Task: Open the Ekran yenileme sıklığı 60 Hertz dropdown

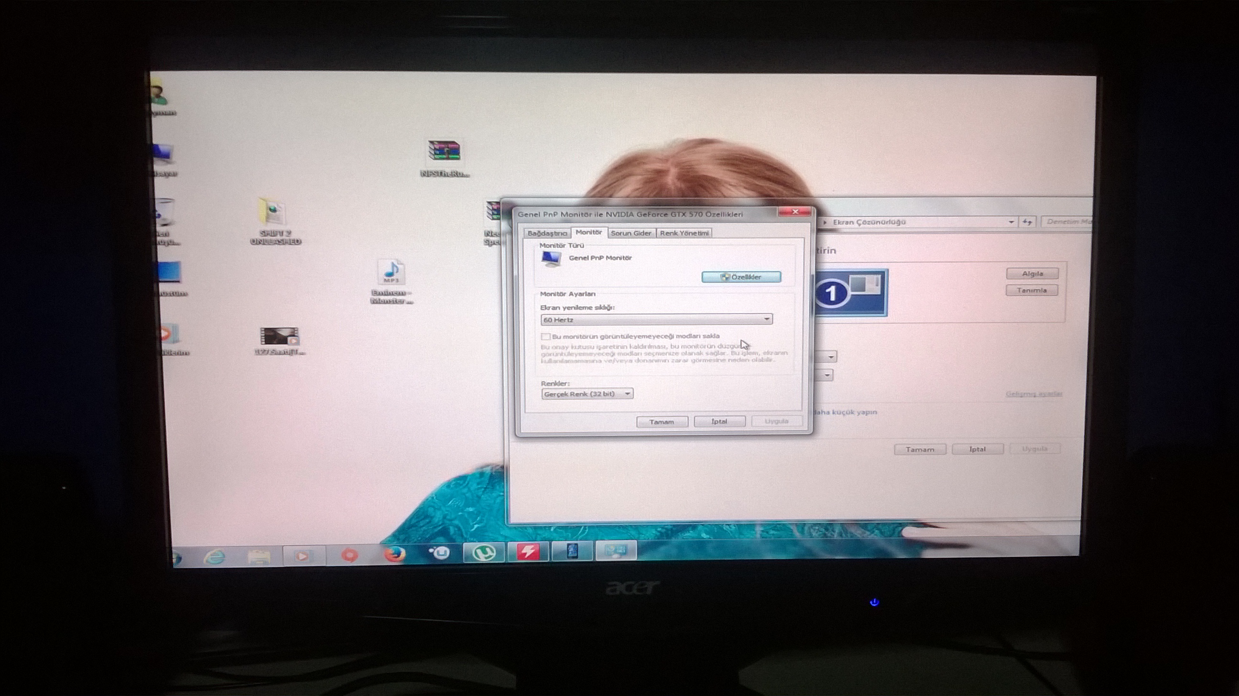Action: 656,319
